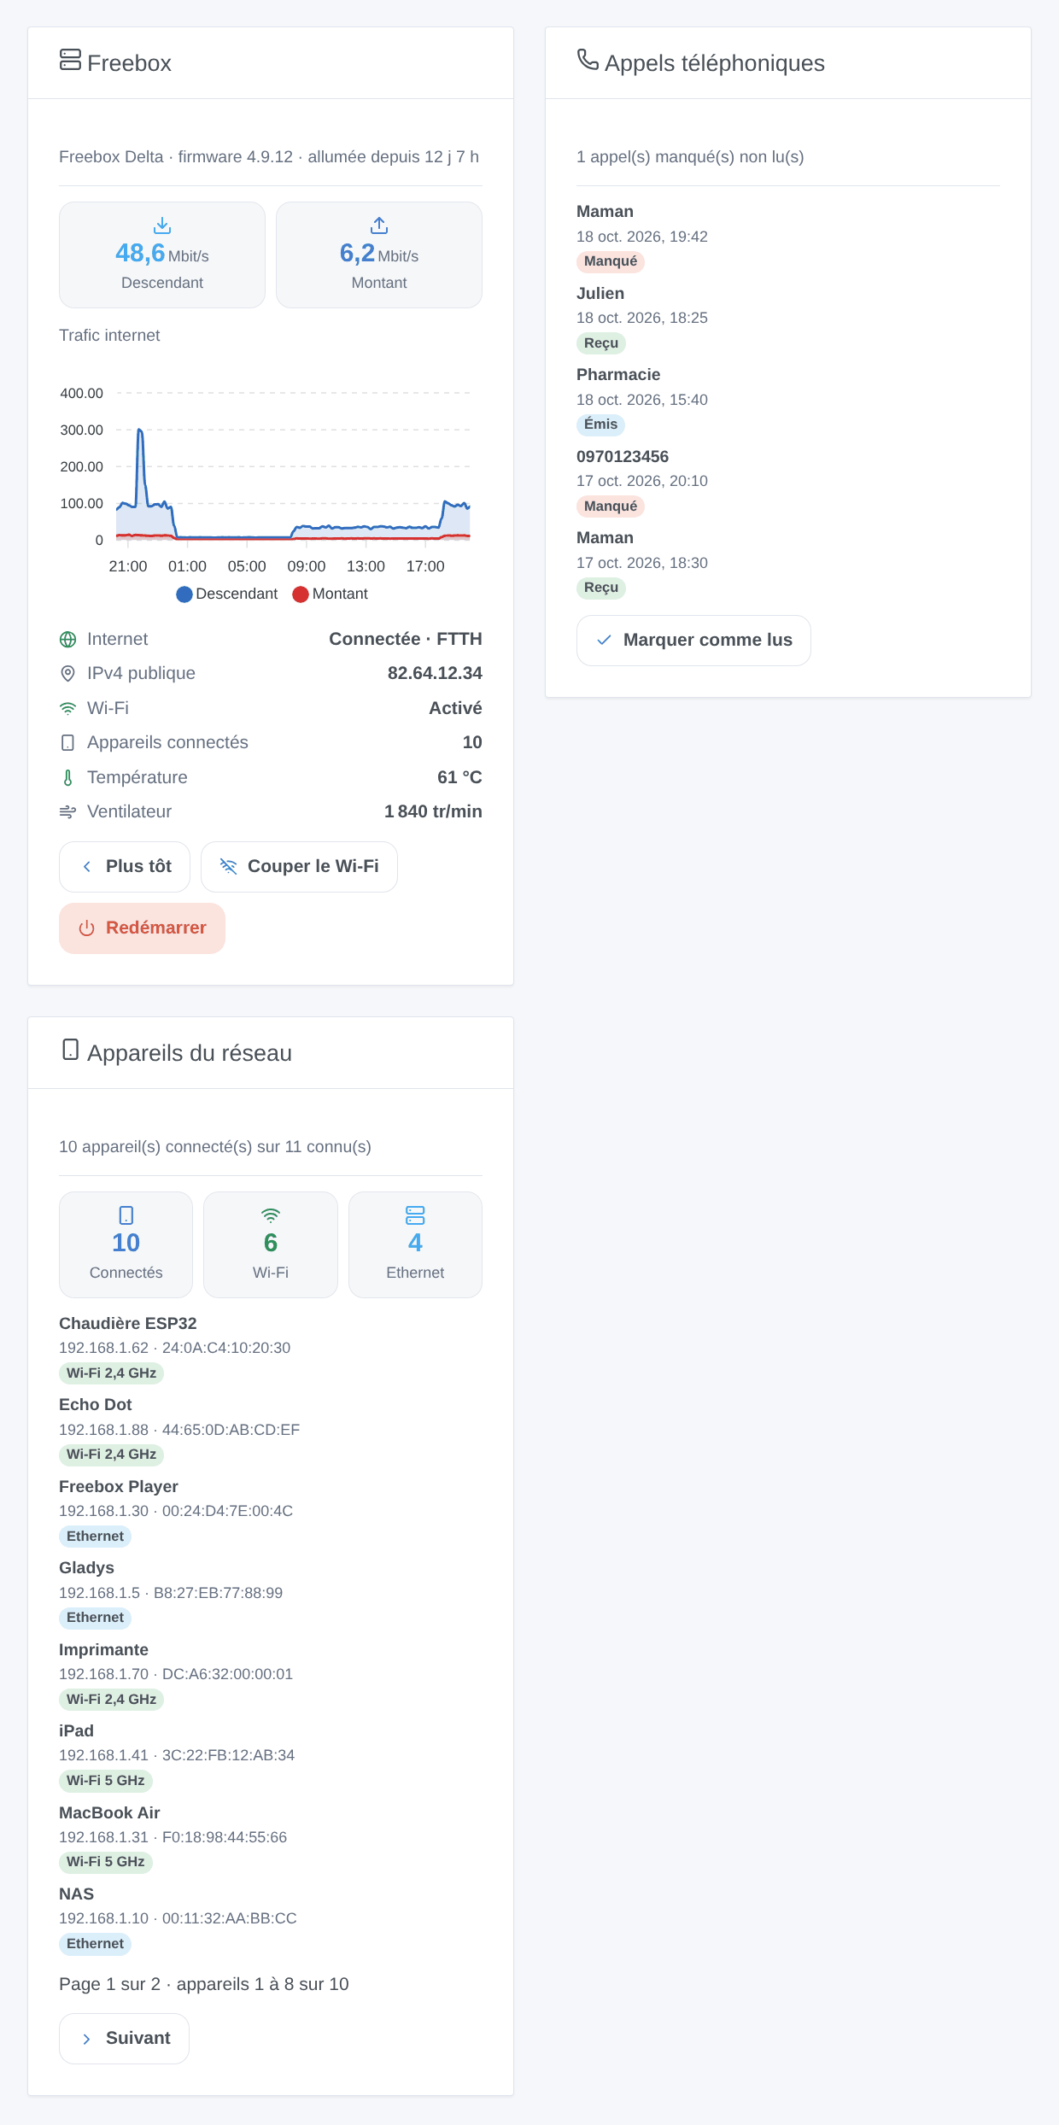This screenshot has height=2125, width=1059.
Task: Click the Julien call entry
Action: tap(788, 319)
